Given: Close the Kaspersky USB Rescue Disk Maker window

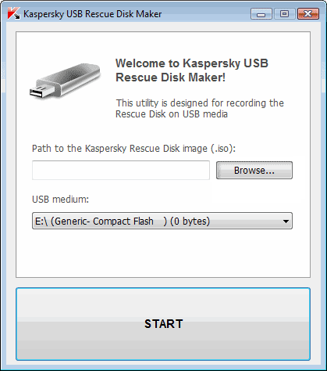Looking at the screenshot, I should [x=308, y=13].
